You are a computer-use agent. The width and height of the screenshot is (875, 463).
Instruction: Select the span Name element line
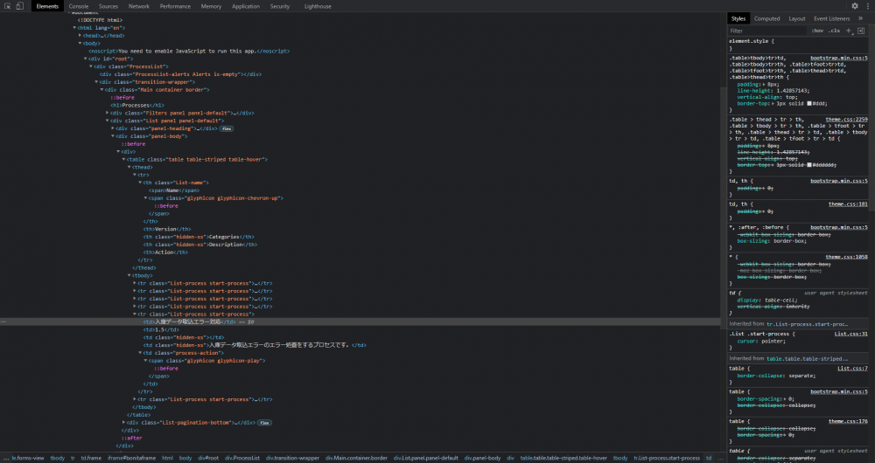(x=173, y=190)
